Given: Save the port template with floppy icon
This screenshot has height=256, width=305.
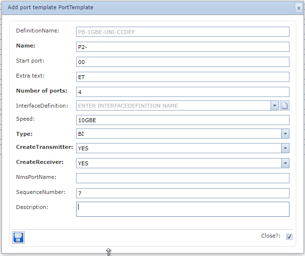Looking at the screenshot, I should point(18,238).
